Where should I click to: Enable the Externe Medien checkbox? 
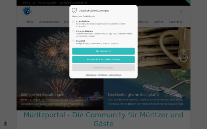tap(73, 31)
